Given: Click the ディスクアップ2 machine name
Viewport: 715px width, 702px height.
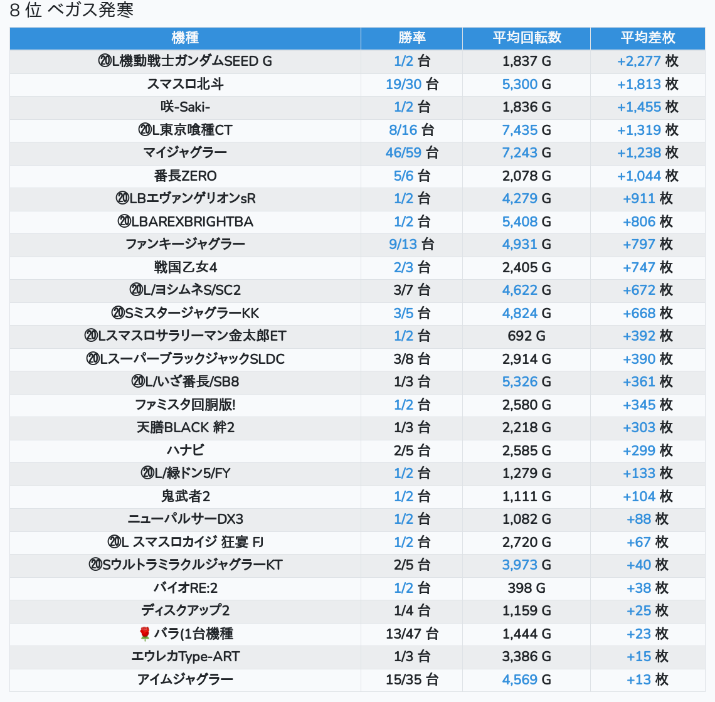Looking at the screenshot, I should (x=185, y=611).
